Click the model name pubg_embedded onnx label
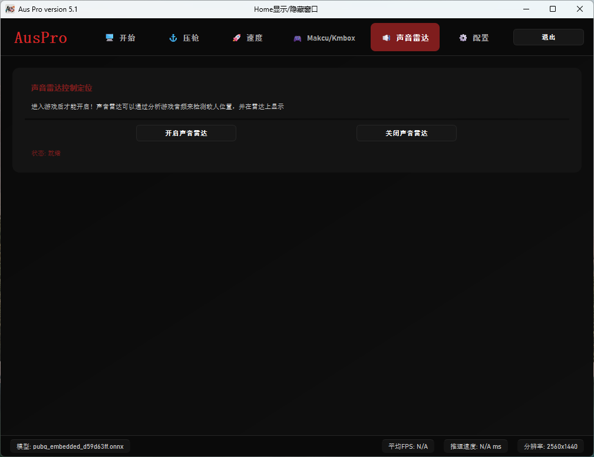The image size is (594, 457). pos(70,446)
